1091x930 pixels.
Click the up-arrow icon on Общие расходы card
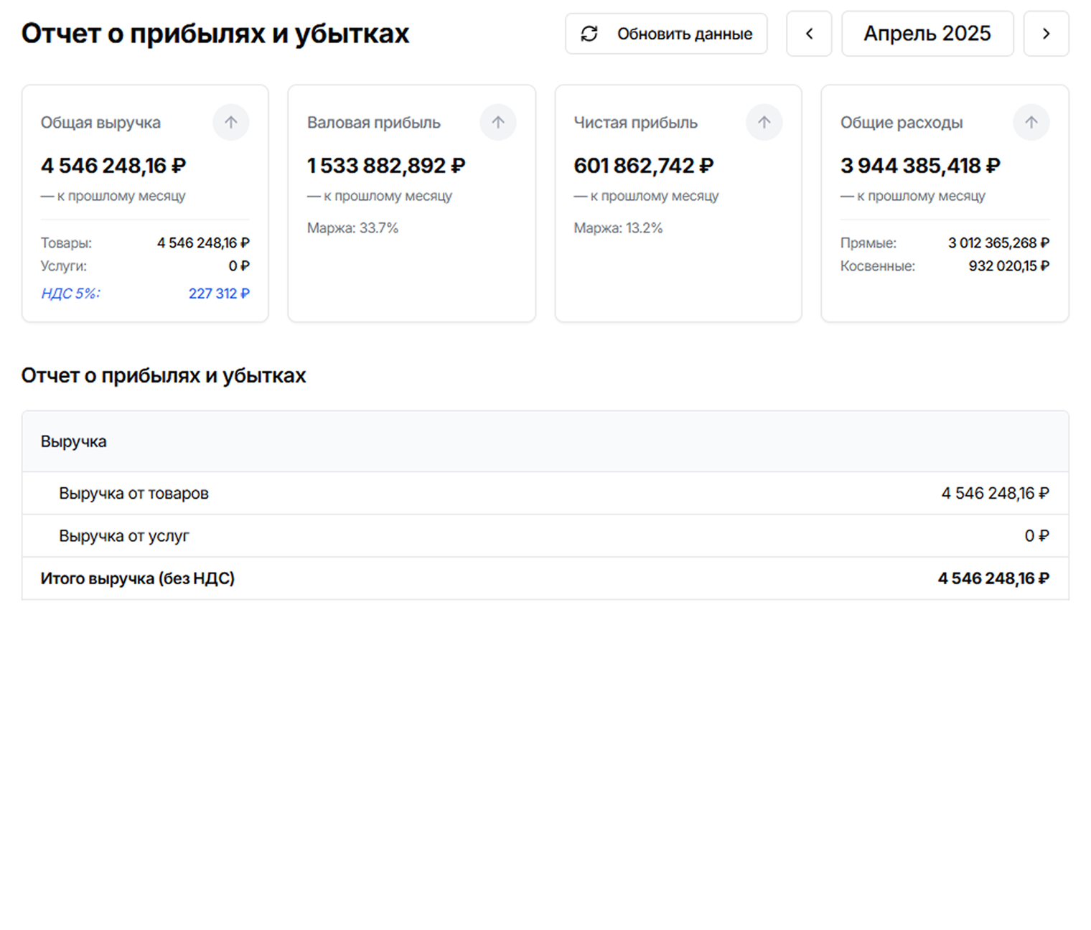click(1031, 122)
